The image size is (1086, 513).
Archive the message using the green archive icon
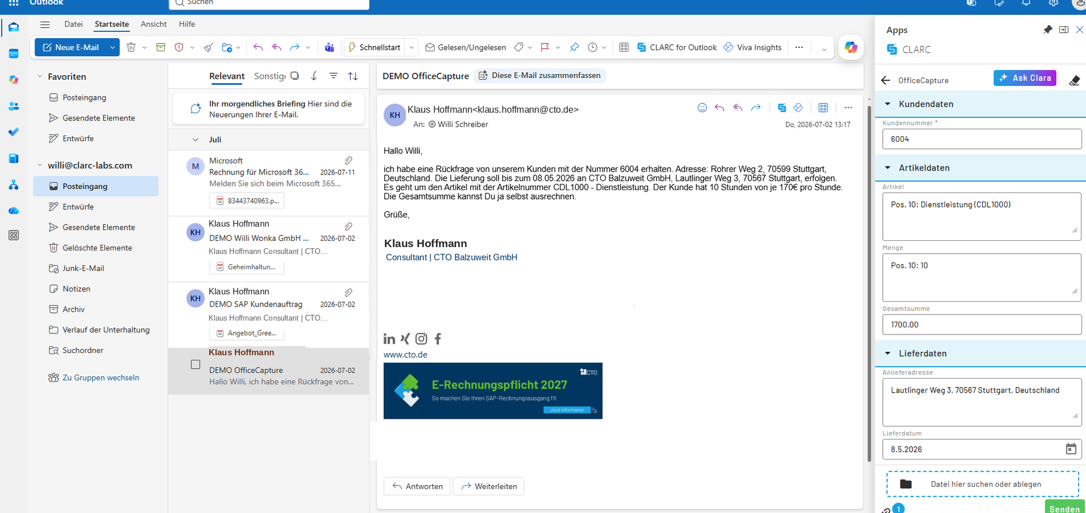[x=161, y=47]
